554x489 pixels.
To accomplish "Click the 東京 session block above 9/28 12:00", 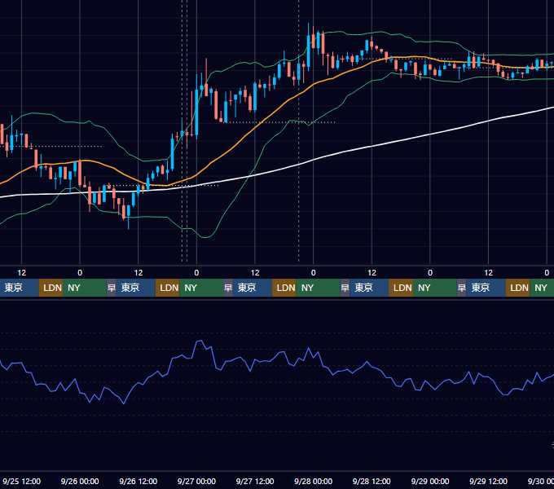I will (369, 288).
